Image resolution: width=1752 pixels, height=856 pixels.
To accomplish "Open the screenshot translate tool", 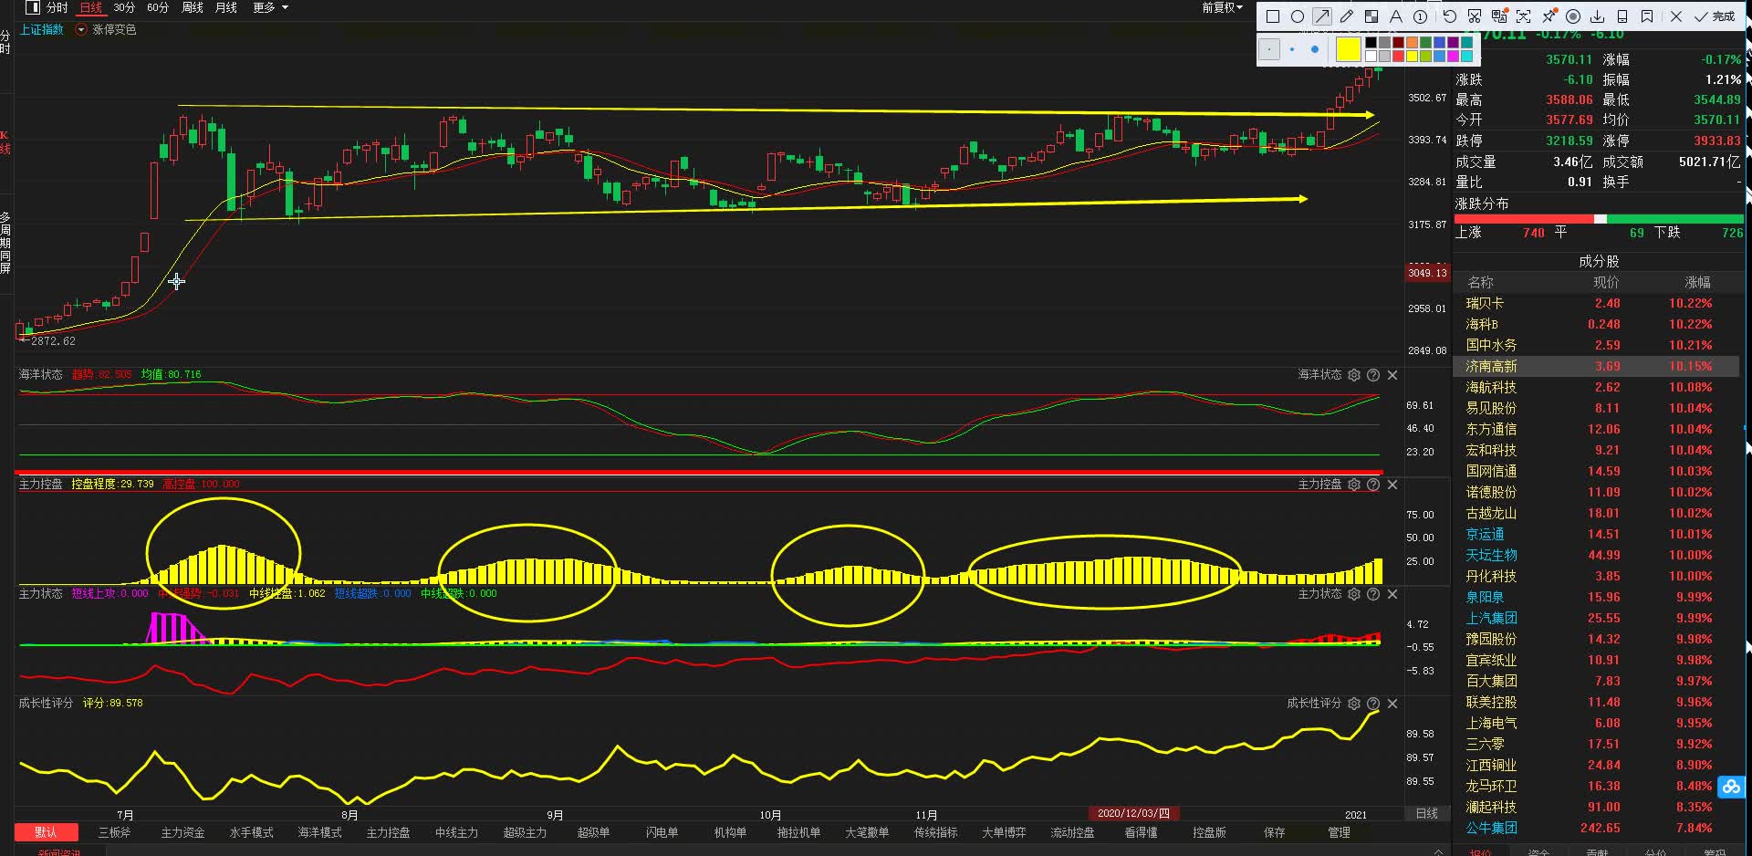I will (1499, 16).
